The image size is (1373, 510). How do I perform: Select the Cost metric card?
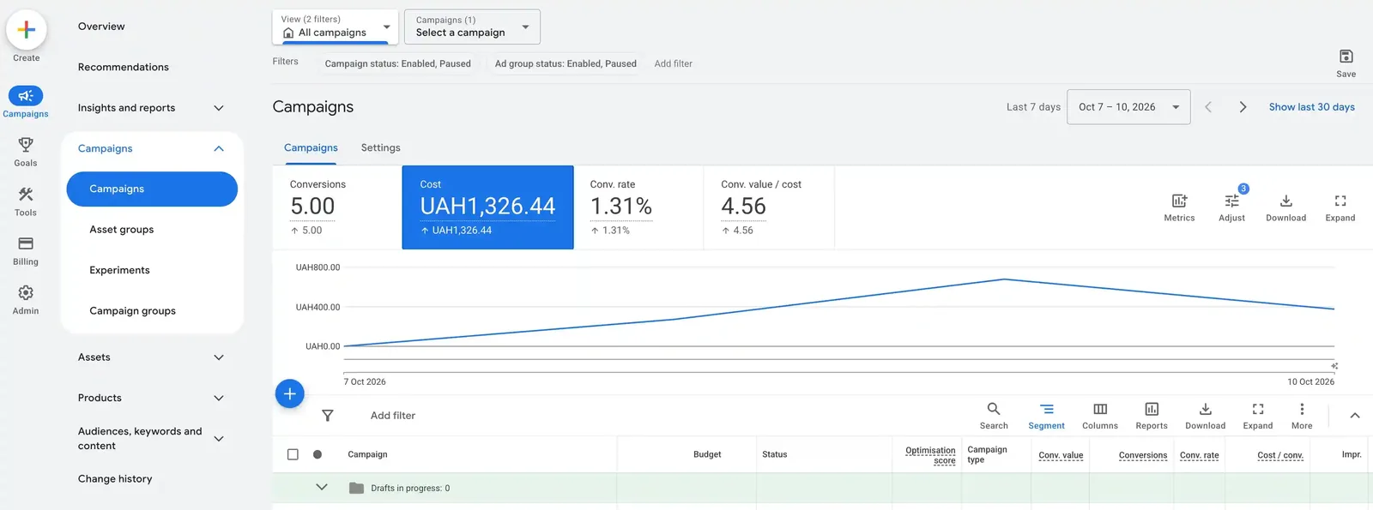[x=487, y=207]
